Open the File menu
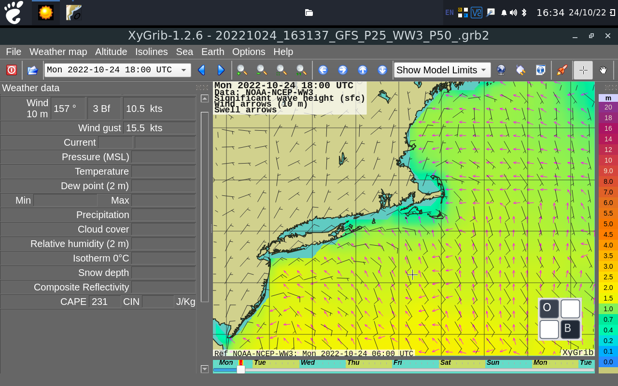This screenshot has width=618, height=386. pyautogui.click(x=14, y=52)
